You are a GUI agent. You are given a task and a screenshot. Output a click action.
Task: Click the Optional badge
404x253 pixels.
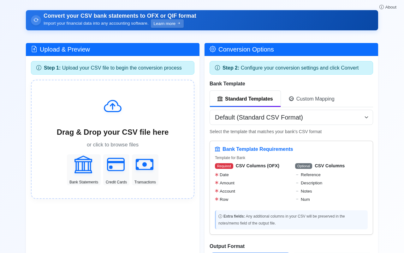click(303, 166)
